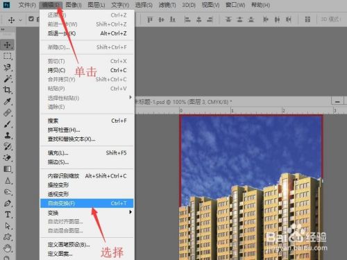347x260 pixels.
Task: Open the 图像(I) menu
Action: tap(74, 5)
